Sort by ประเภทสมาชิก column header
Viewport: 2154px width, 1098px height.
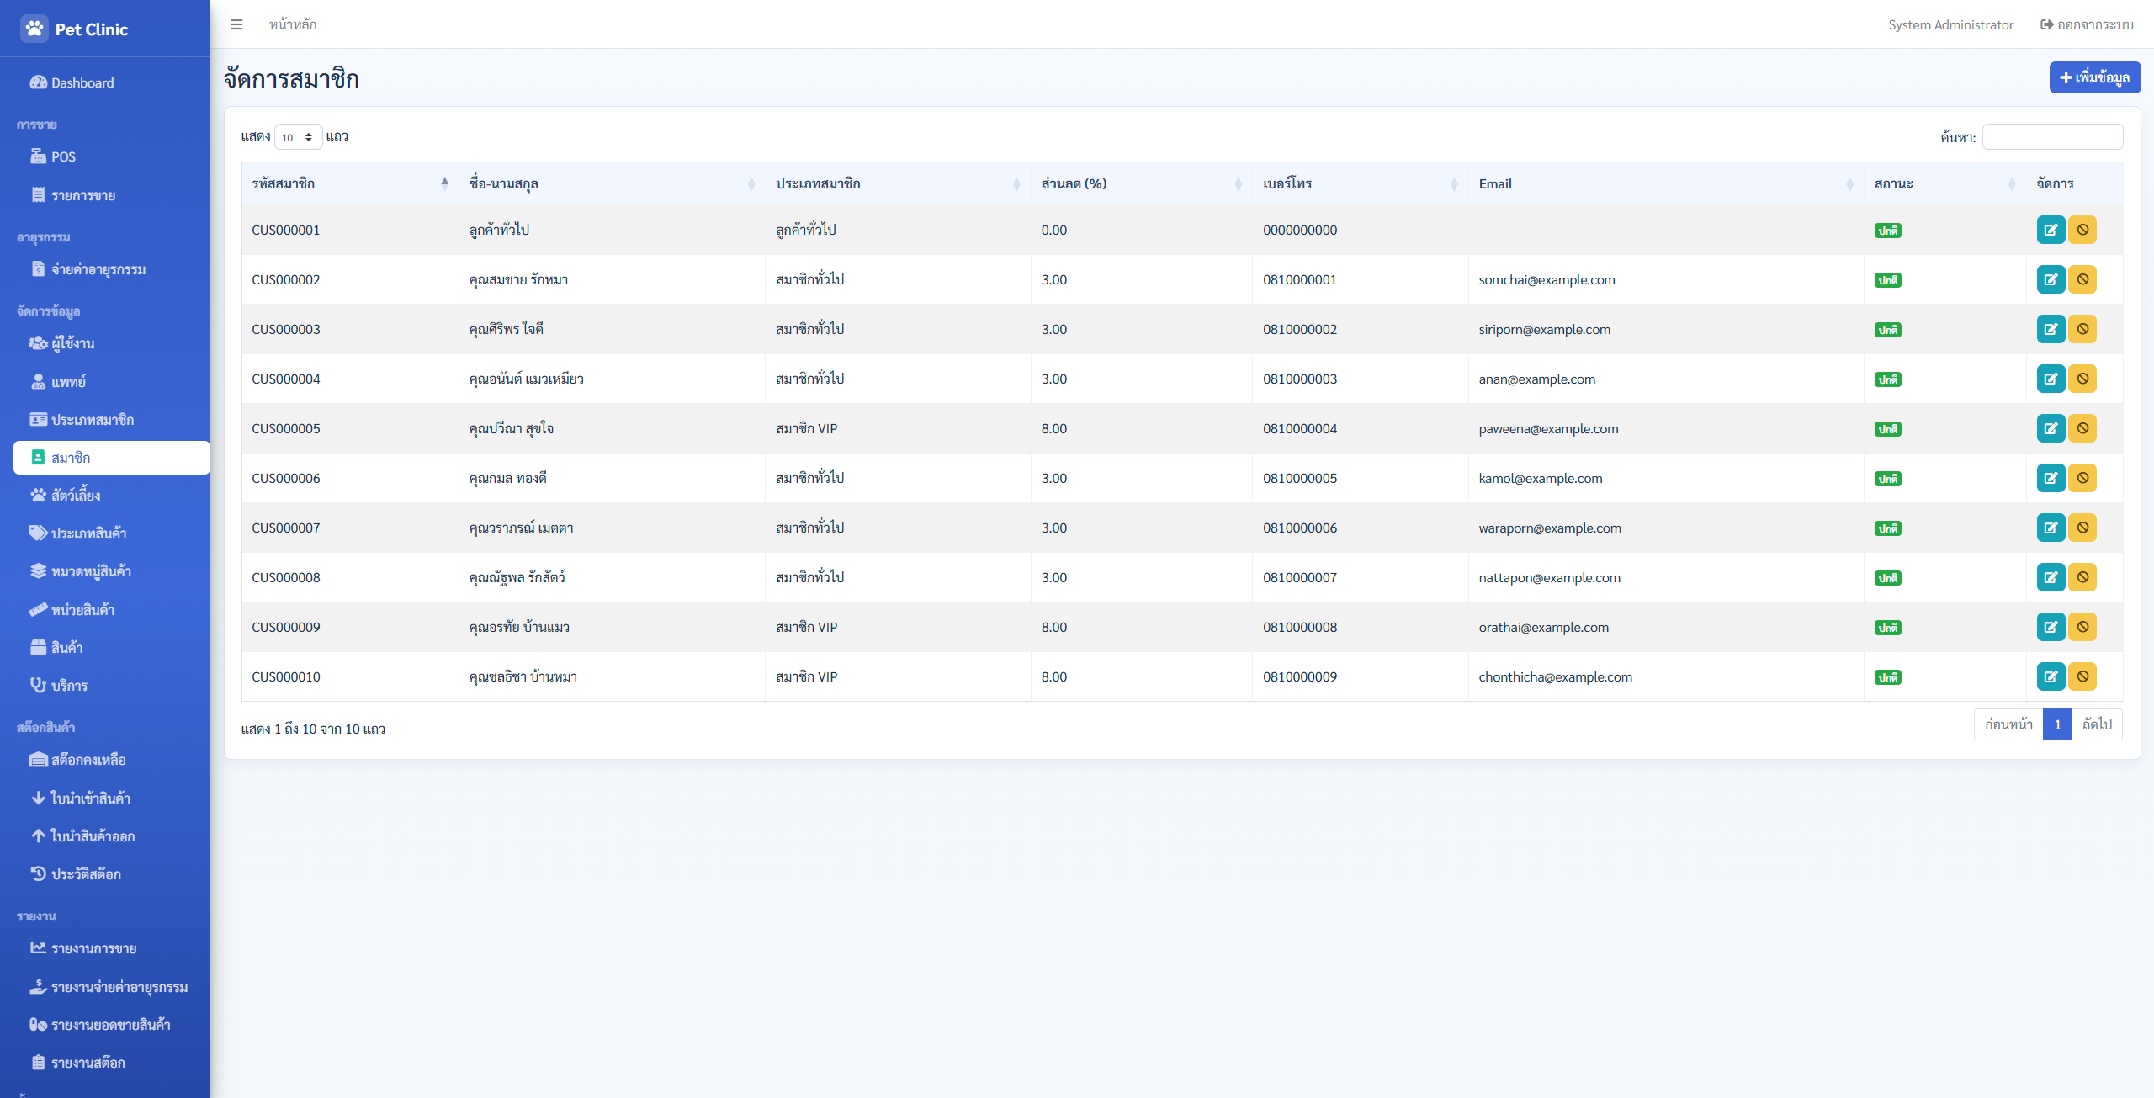click(898, 183)
